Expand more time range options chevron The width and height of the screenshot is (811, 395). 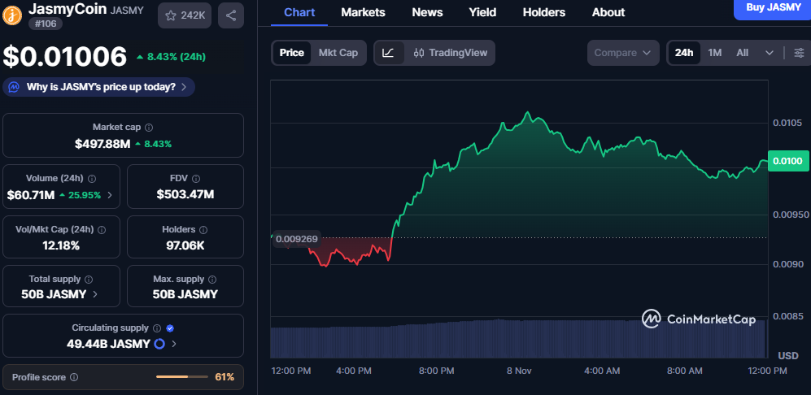click(769, 53)
